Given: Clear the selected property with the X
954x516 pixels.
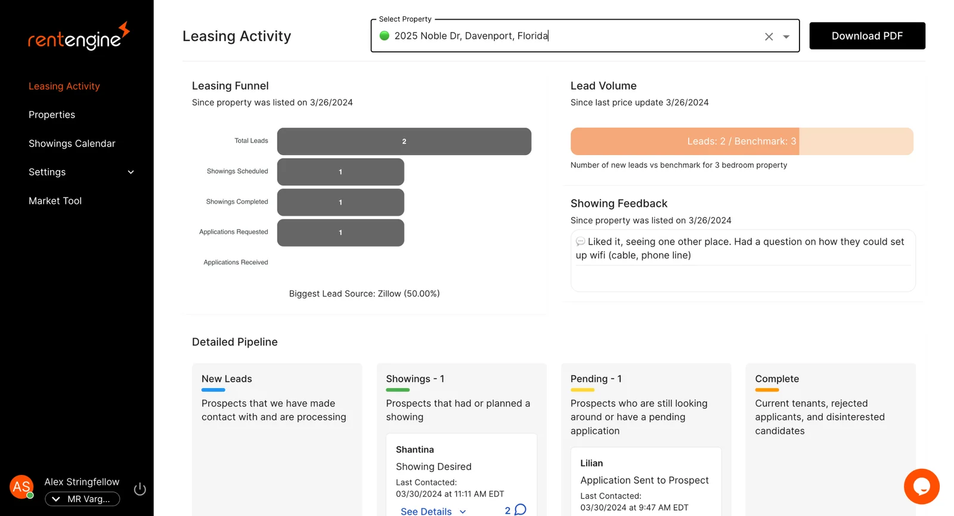Looking at the screenshot, I should click(x=769, y=36).
